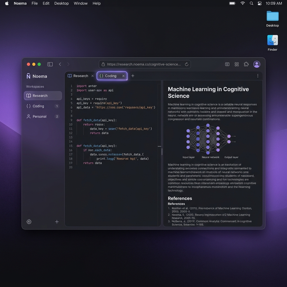
Task: Click line 18 print.logg statement
Action: (123, 159)
